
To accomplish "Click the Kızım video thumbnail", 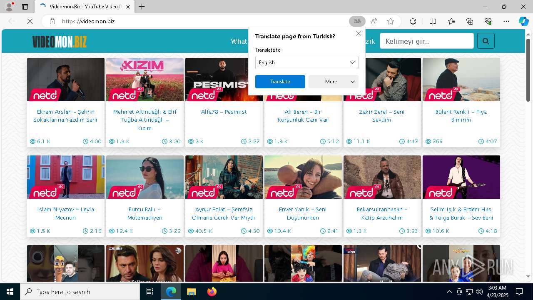I will coord(145,80).
